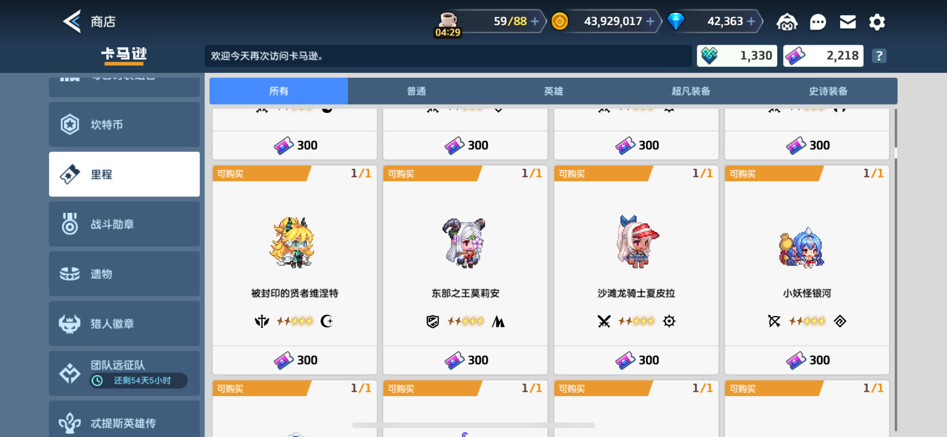Select the 史诗装备 tab
947x437 pixels.
[x=828, y=91]
